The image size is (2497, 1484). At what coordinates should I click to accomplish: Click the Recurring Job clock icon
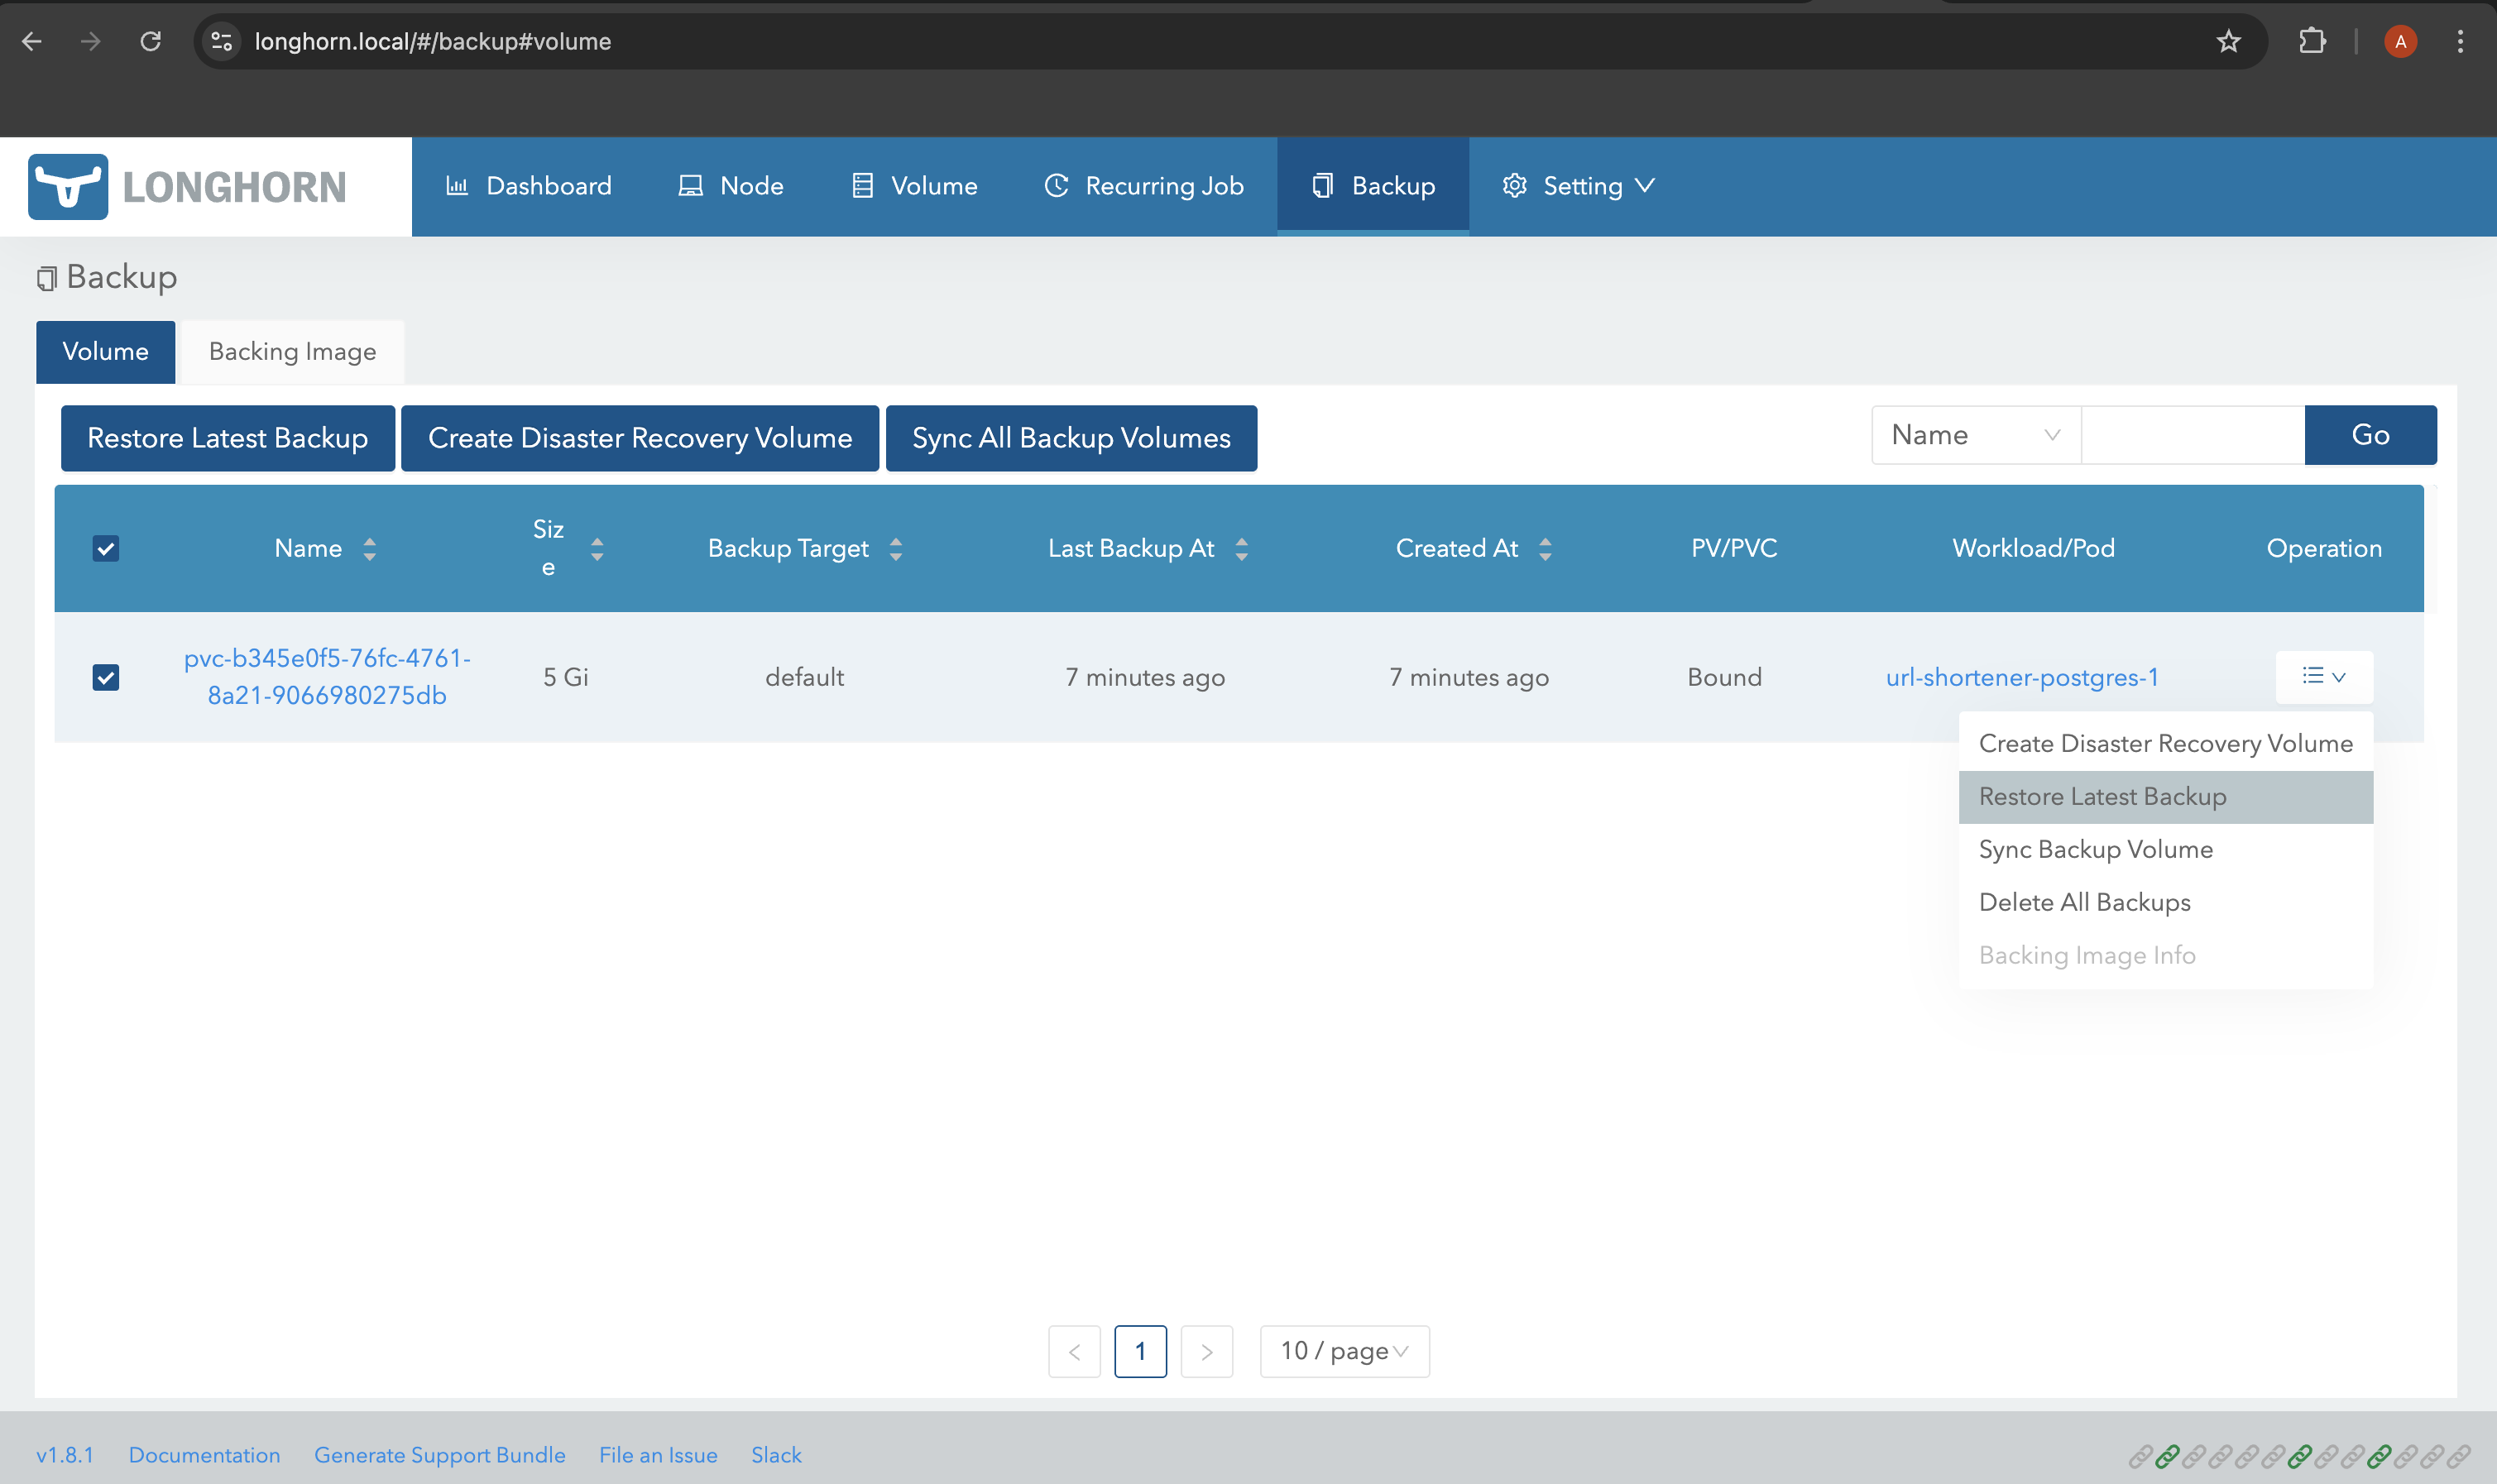pyautogui.click(x=1056, y=186)
